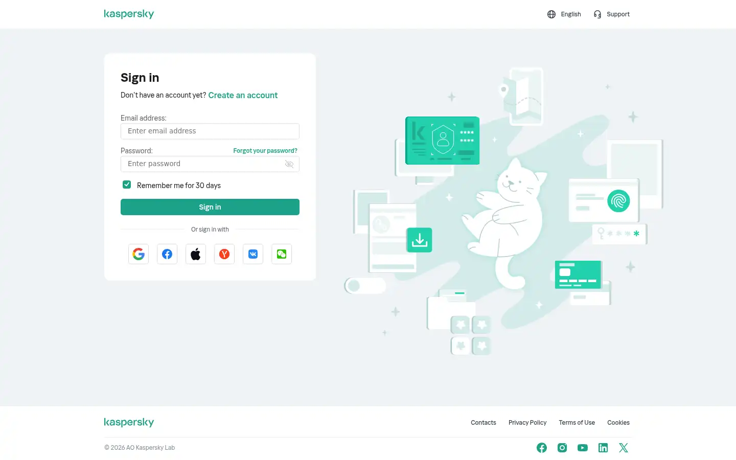Open Kaspersky Facebook page in footer
The height and width of the screenshot is (460, 736).
coord(542,448)
